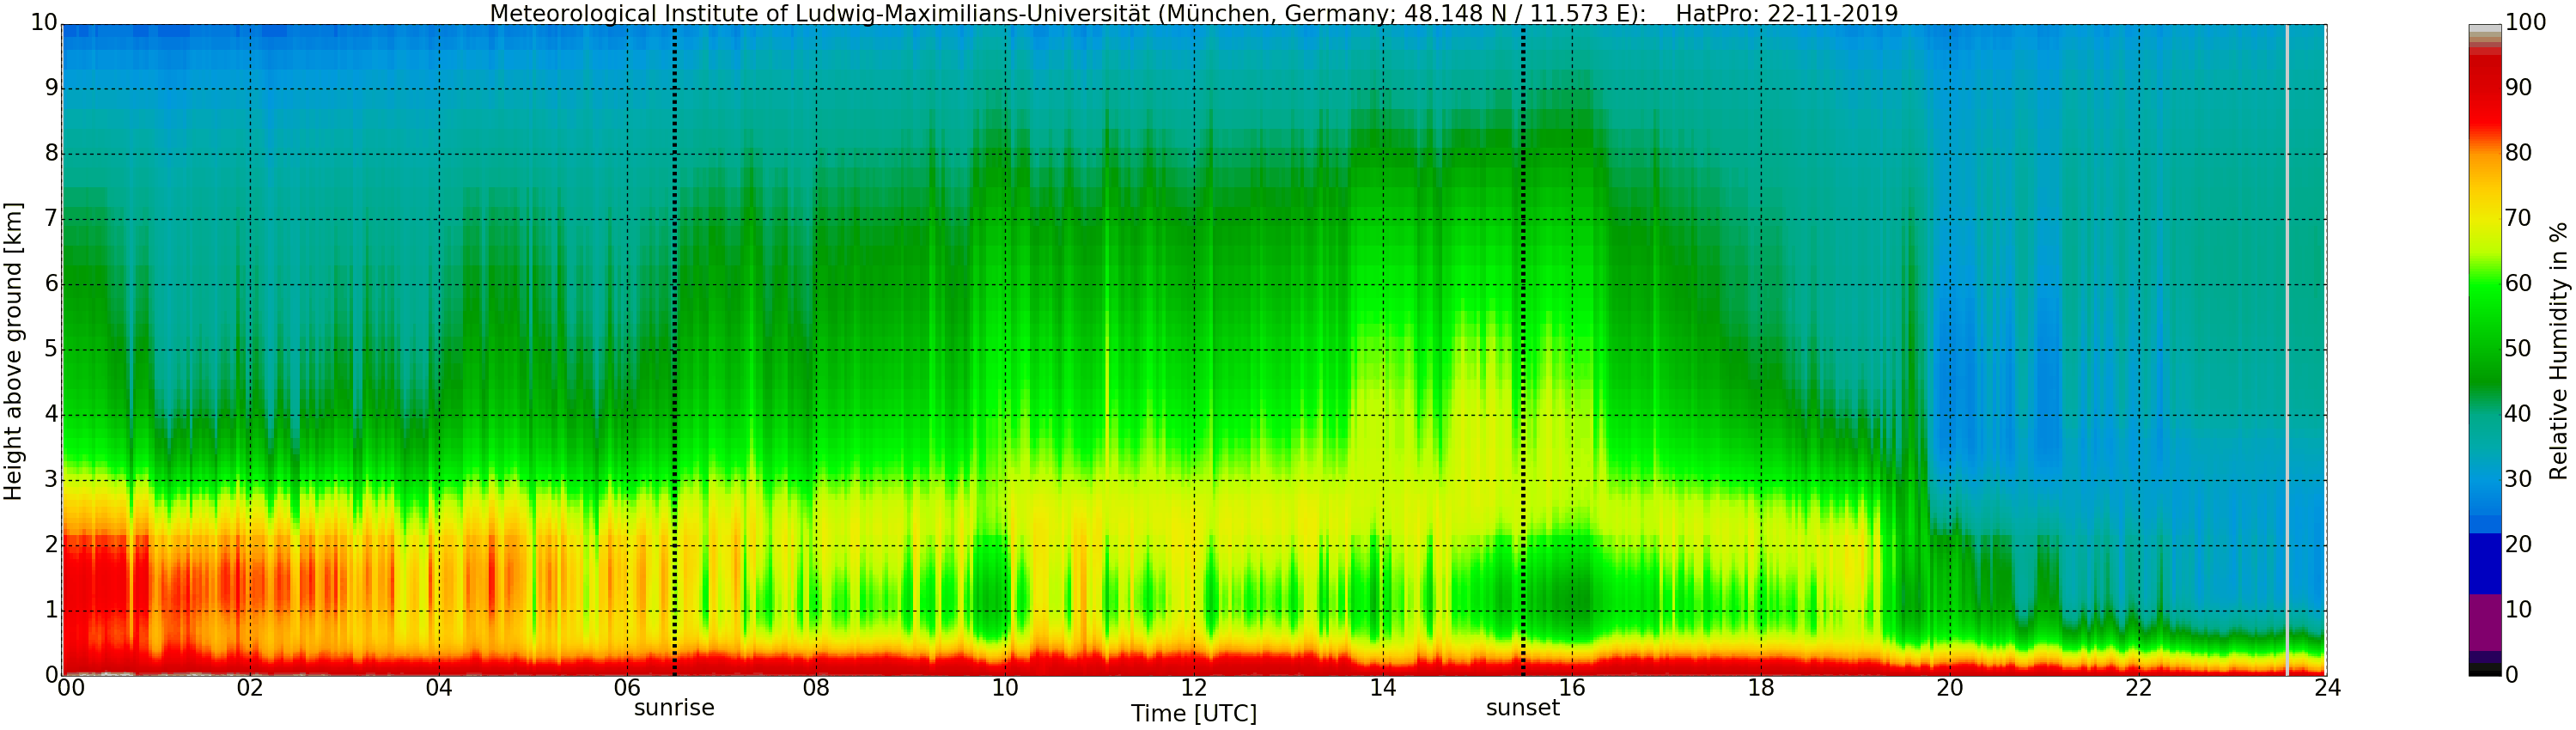
Task: Click height-axis tick label "0"
Action: [x=51, y=675]
